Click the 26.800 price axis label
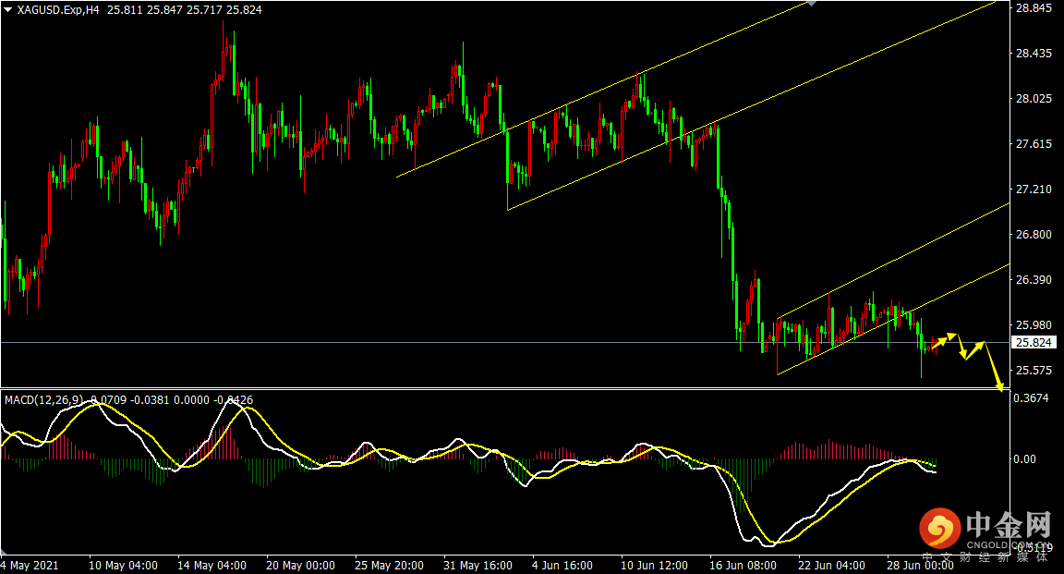Viewport: 1064px width, 574px height. (1034, 235)
